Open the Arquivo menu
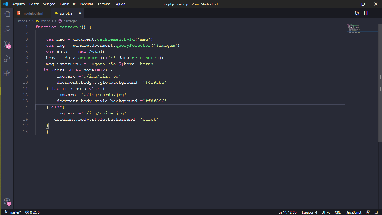The height and width of the screenshot is (215, 382). (x=18, y=4)
